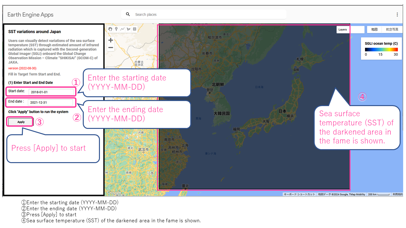This screenshot has height=228, width=406.
Task: Select the hand pan tool
Action: point(110,29)
